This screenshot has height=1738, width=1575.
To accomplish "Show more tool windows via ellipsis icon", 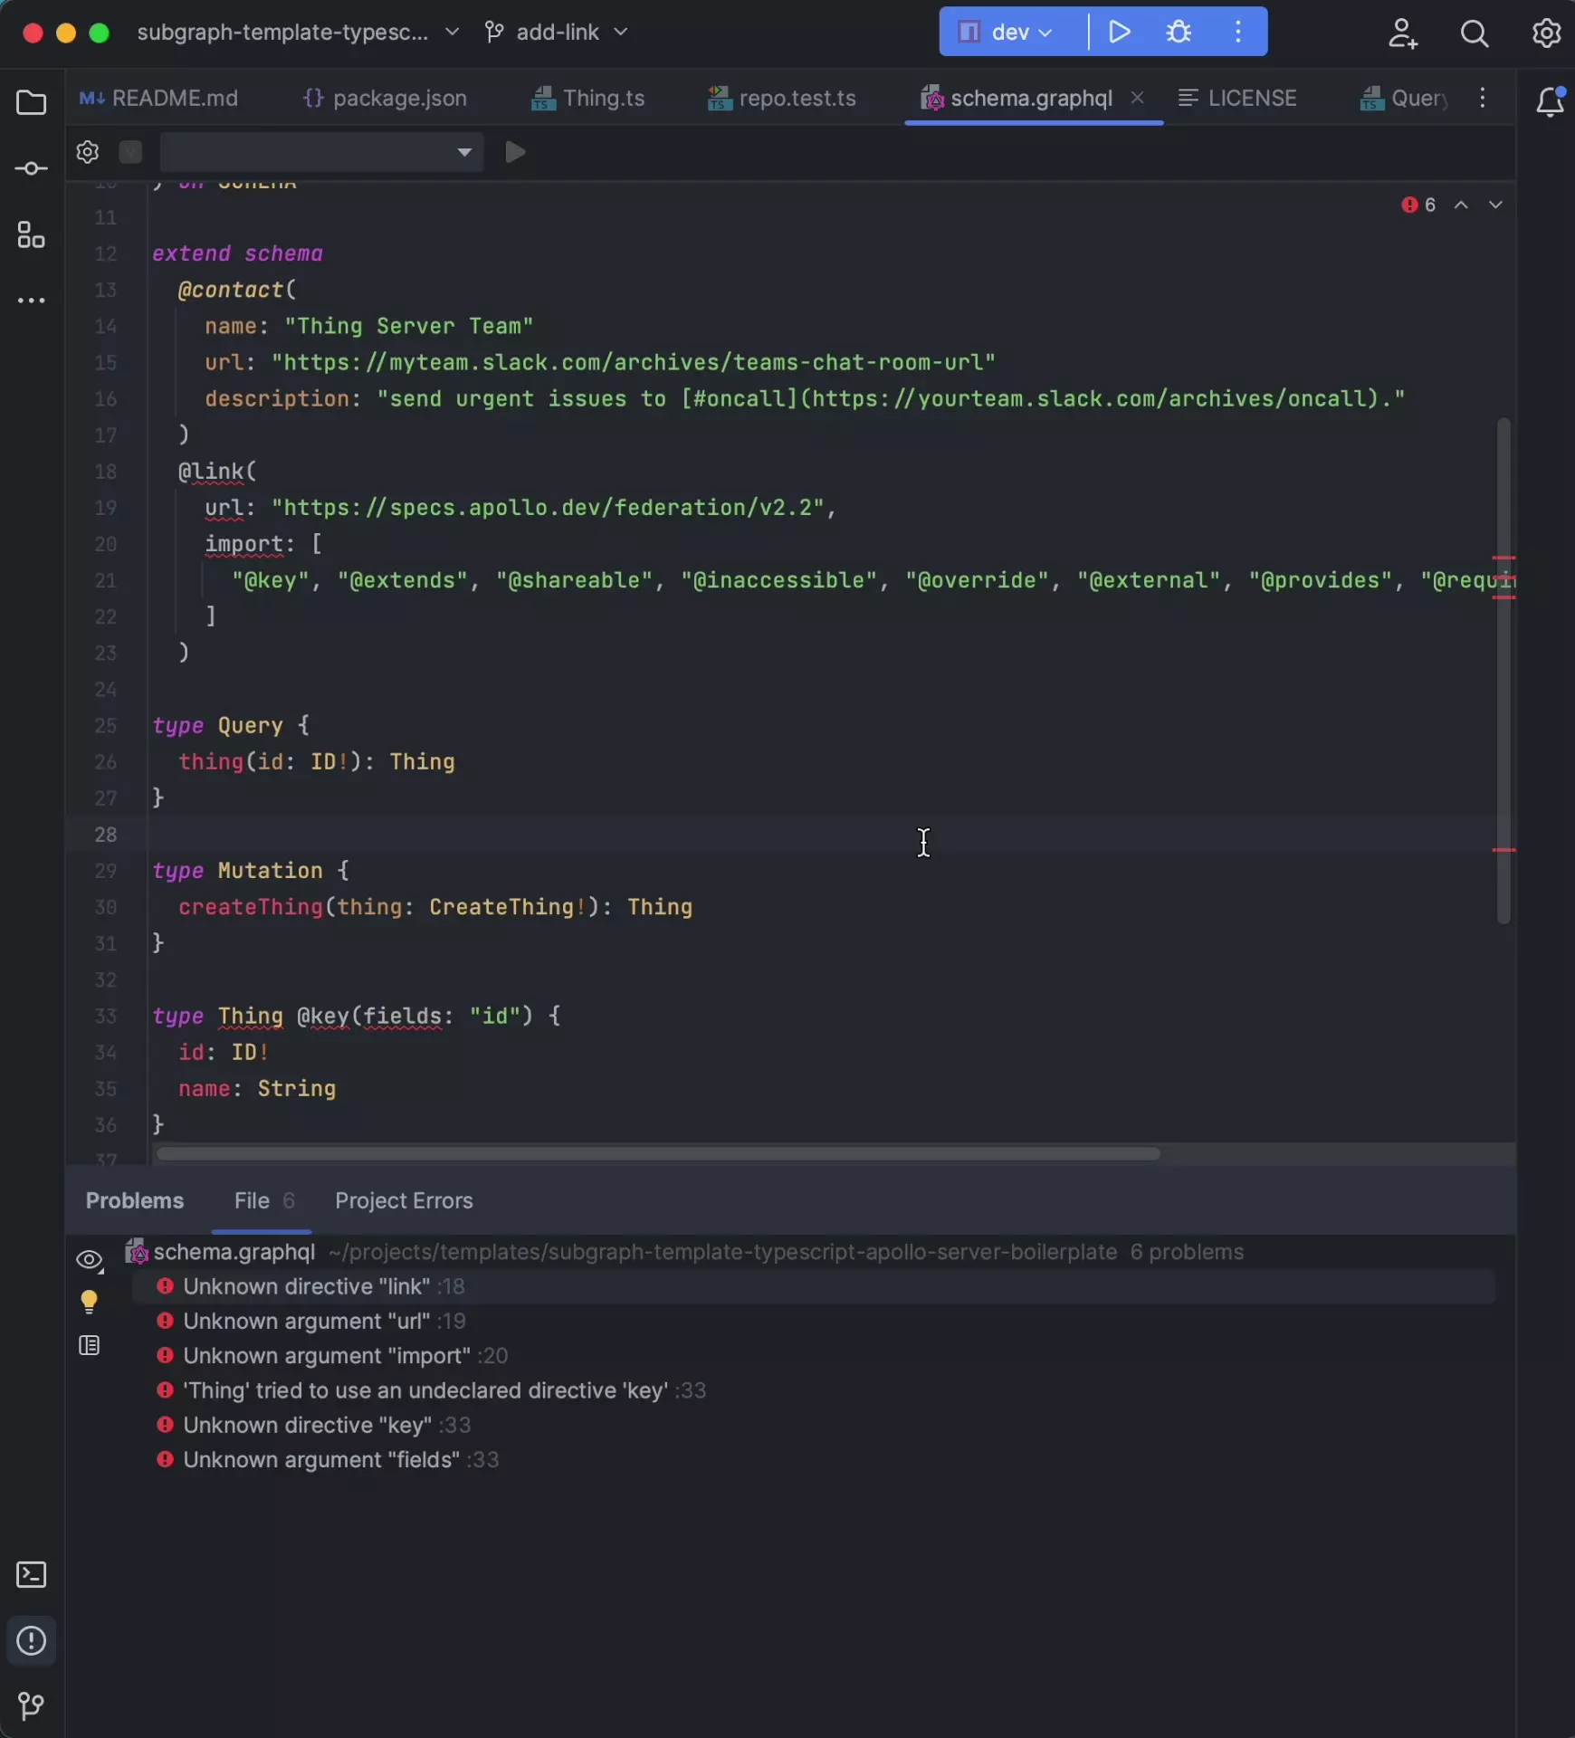I will pos(32,301).
